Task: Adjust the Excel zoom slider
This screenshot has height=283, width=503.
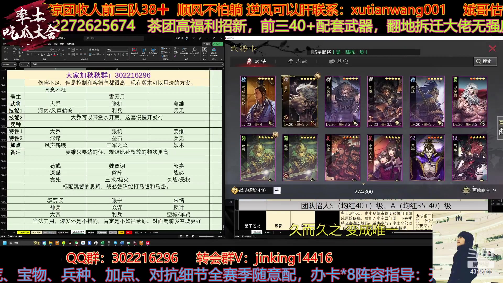Action: point(206,236)
